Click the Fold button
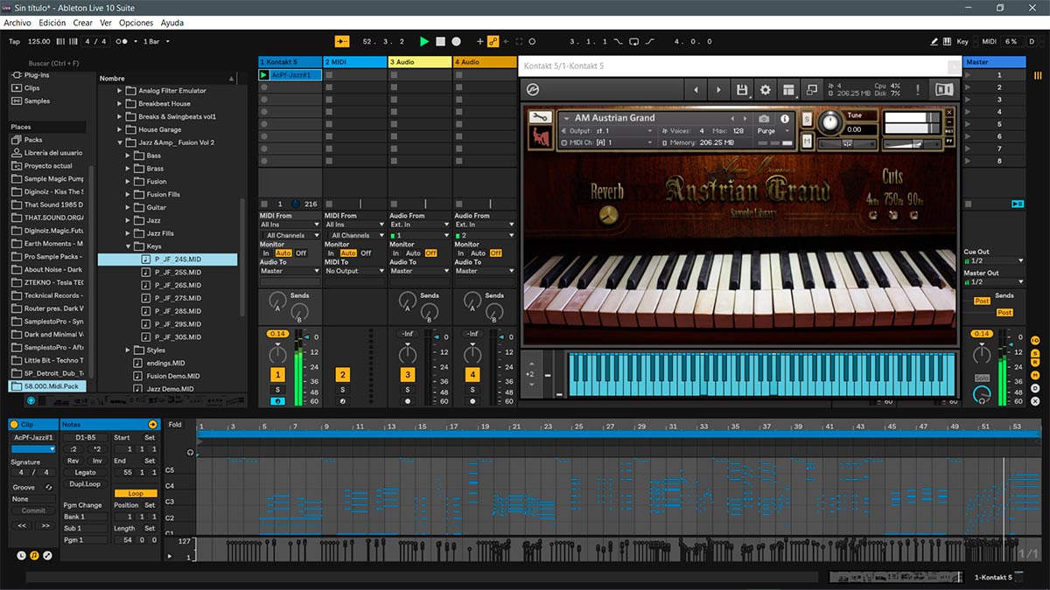This screenshot has width=1050, height=590. tap(176, 425)
